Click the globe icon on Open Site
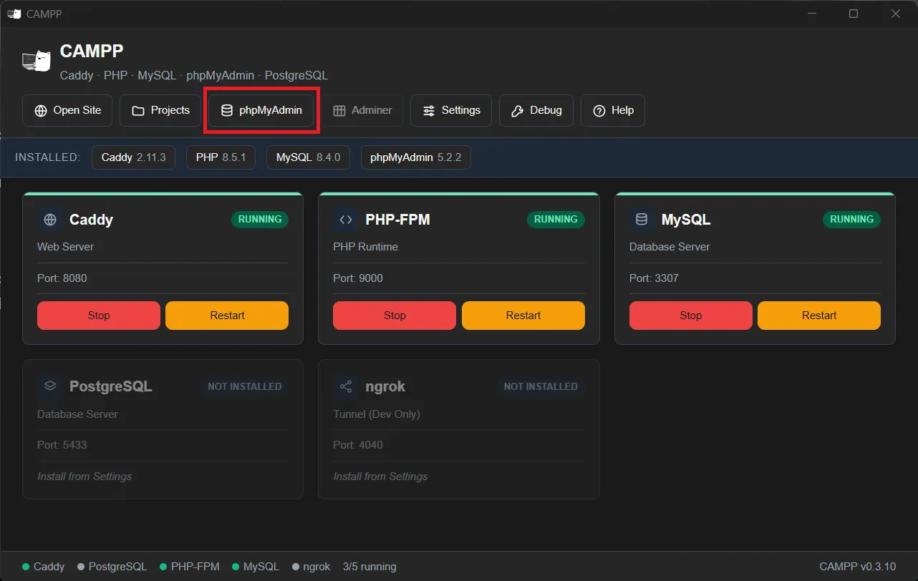This screenshot has width=918, height=581. 40,111
